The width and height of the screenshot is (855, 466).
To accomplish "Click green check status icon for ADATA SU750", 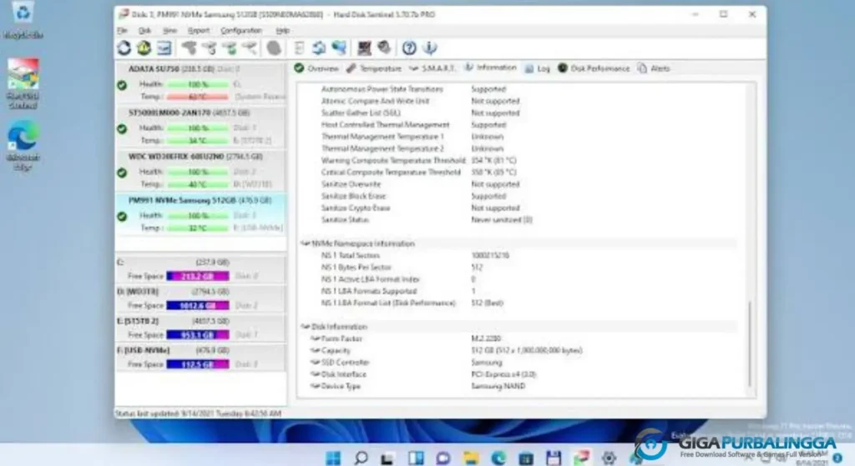I will (x=122, y=86).
